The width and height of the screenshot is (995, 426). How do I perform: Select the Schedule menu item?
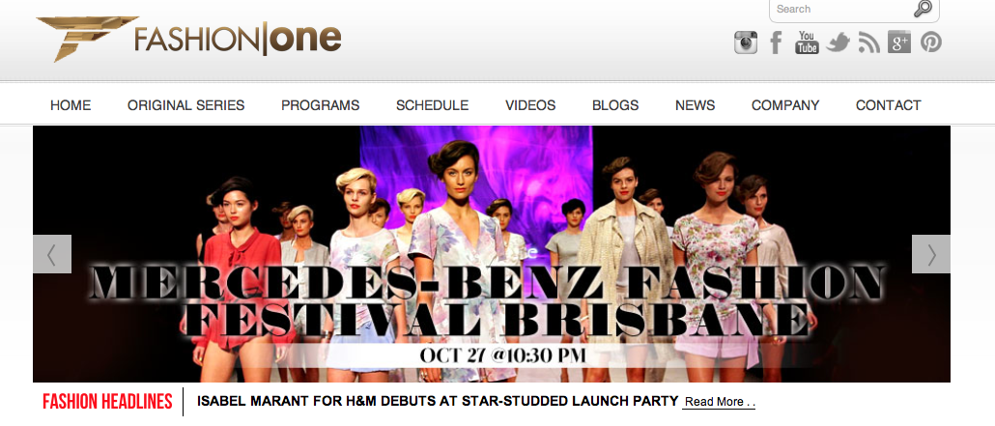tap(432, 105)
